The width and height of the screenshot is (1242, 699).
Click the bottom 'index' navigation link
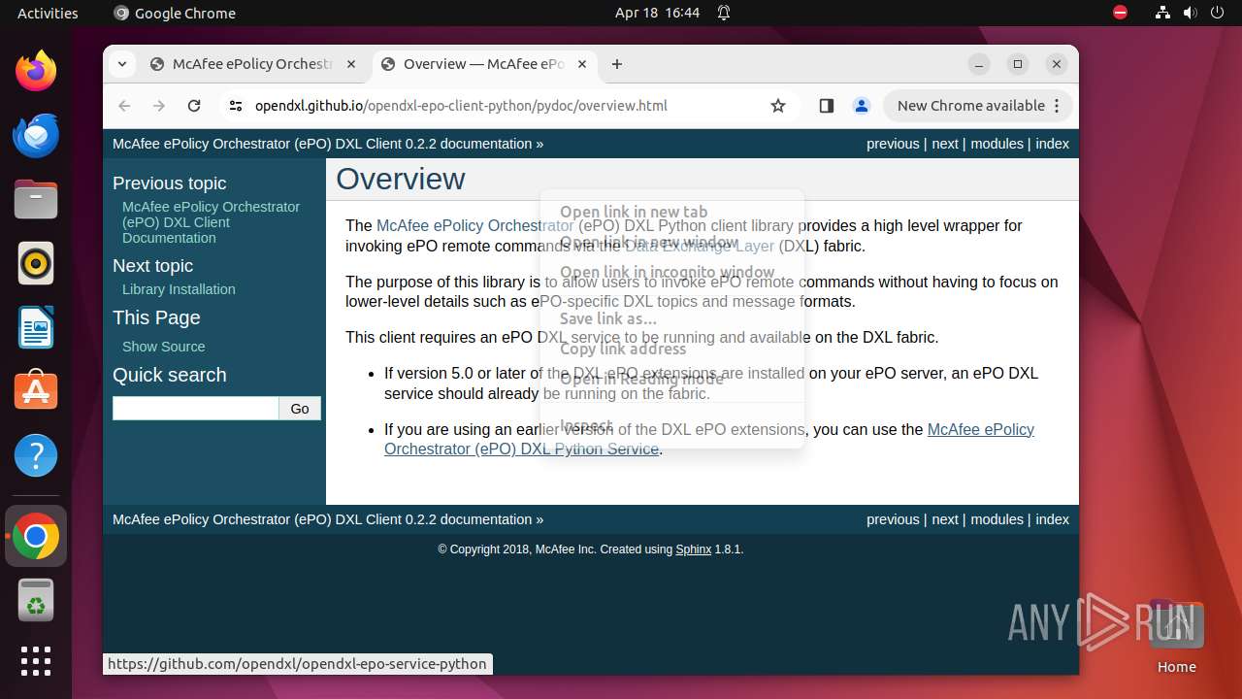point(1052,519)
